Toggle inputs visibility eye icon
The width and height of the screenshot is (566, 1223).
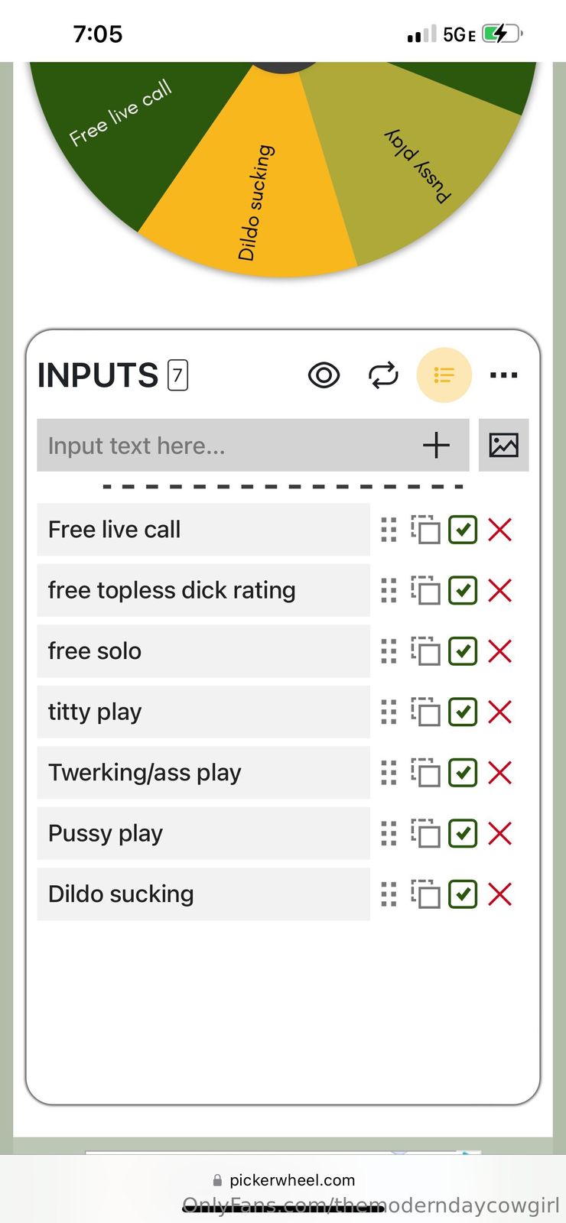pos(324,375)
